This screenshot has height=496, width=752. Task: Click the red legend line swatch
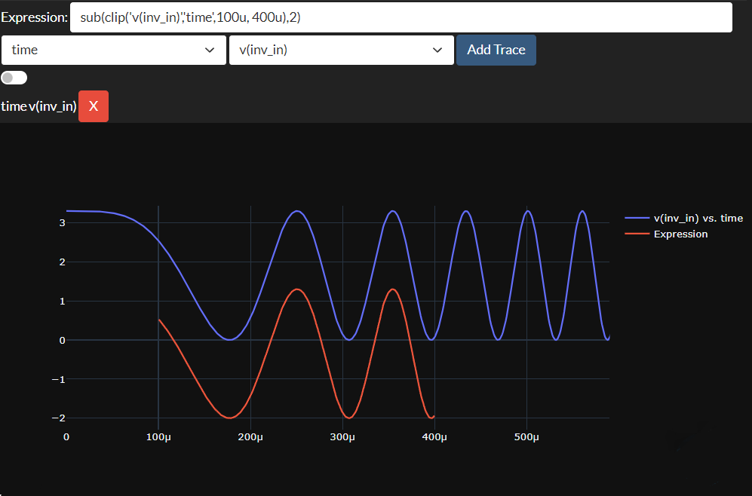point(637,234)
